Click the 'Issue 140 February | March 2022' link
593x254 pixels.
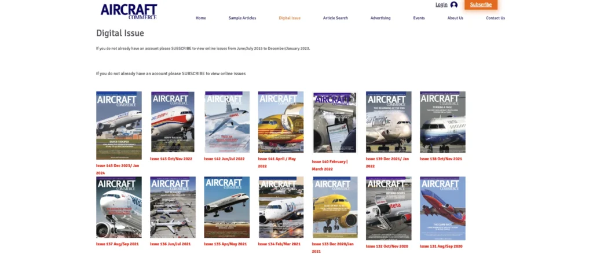pos(330,165)
